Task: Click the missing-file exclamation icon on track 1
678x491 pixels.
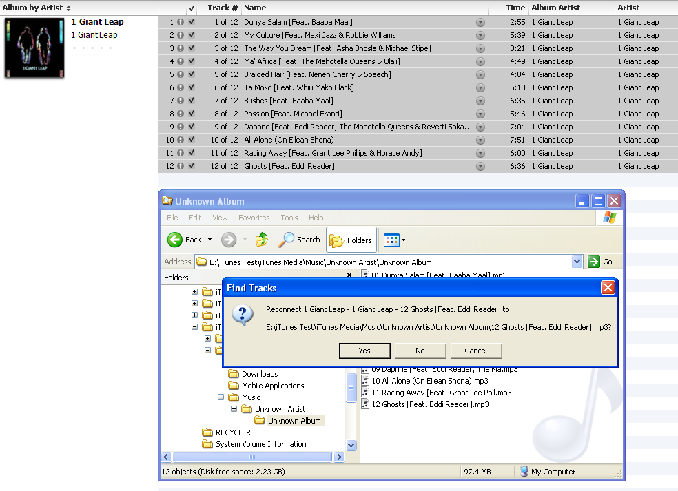Action: pyautogui.click(x=181, y=22)
